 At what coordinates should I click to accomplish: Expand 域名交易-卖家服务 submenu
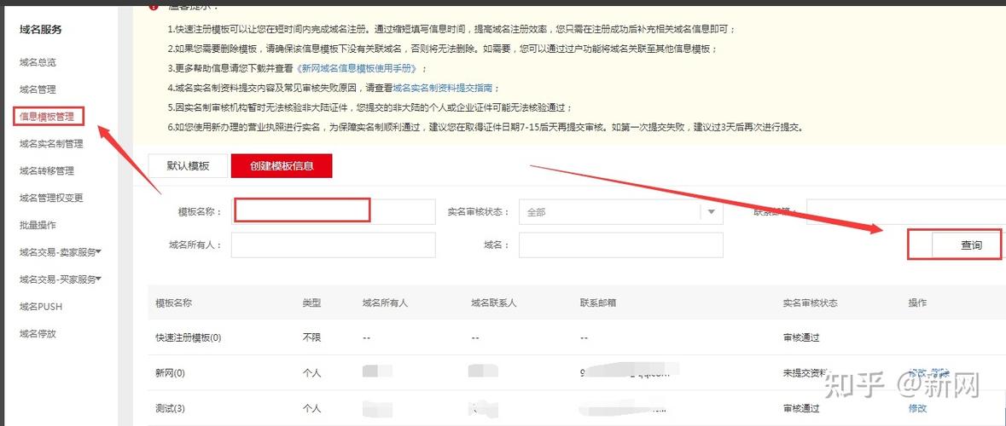pyautogui.click(x=61, y=252)
